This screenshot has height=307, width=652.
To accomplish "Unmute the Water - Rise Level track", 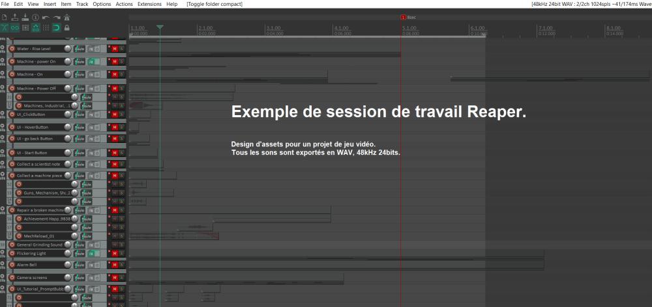I will pos(115,49).
